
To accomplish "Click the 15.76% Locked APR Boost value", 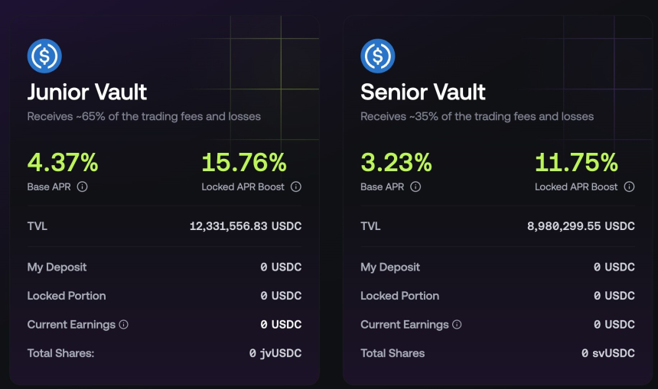I will [244, 162].
